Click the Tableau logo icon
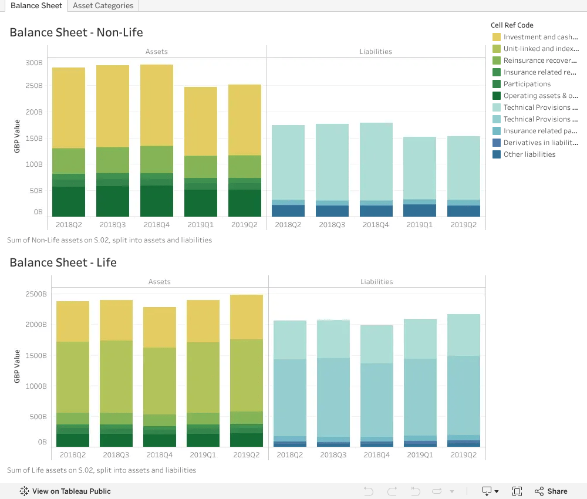This screenshot has height=499, width=587. click(x=24, y=491)
